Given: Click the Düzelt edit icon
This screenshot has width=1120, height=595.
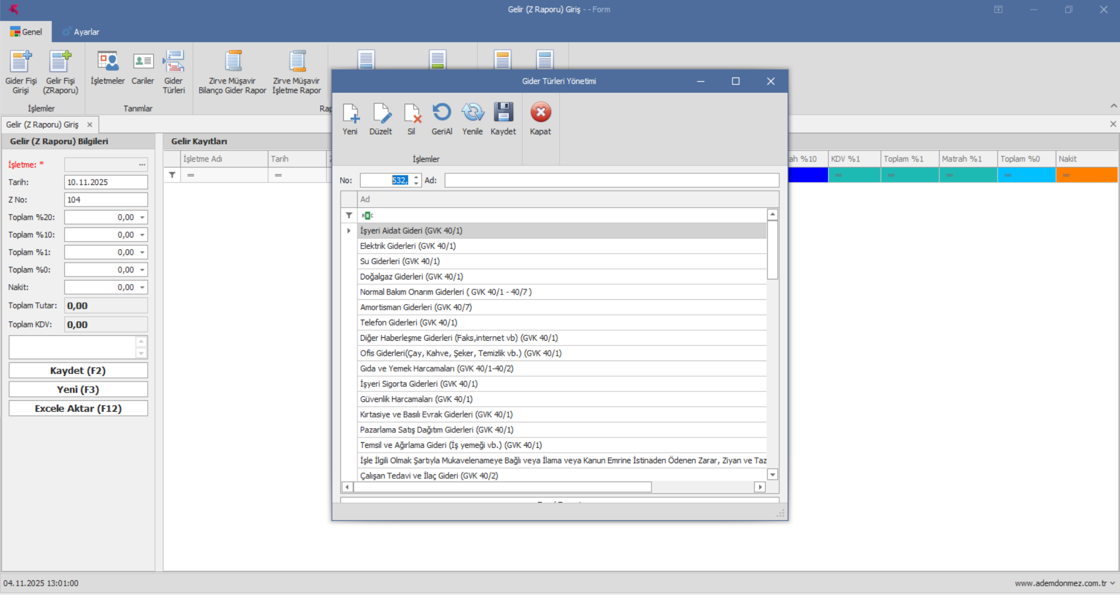Looking at the screenshot, I should (381, 113).
